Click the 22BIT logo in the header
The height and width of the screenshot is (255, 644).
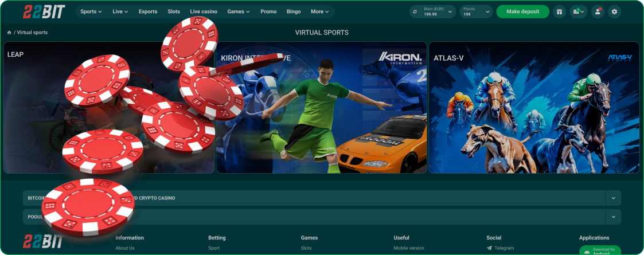tap(44, 11)
